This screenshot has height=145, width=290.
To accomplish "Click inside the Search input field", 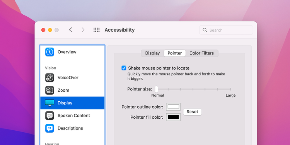I will 226,30.
